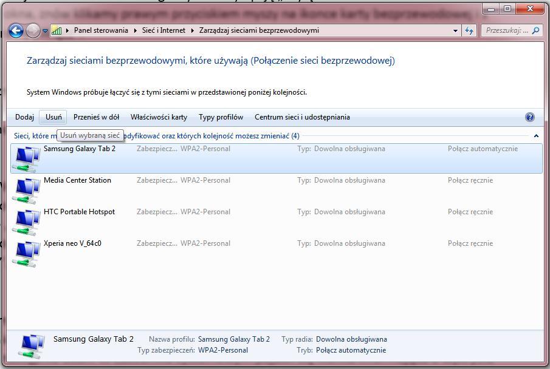550x369 pixels.
Task: Expand arrow before Panel sterowania breadcrumb
Action: point(67,30)
